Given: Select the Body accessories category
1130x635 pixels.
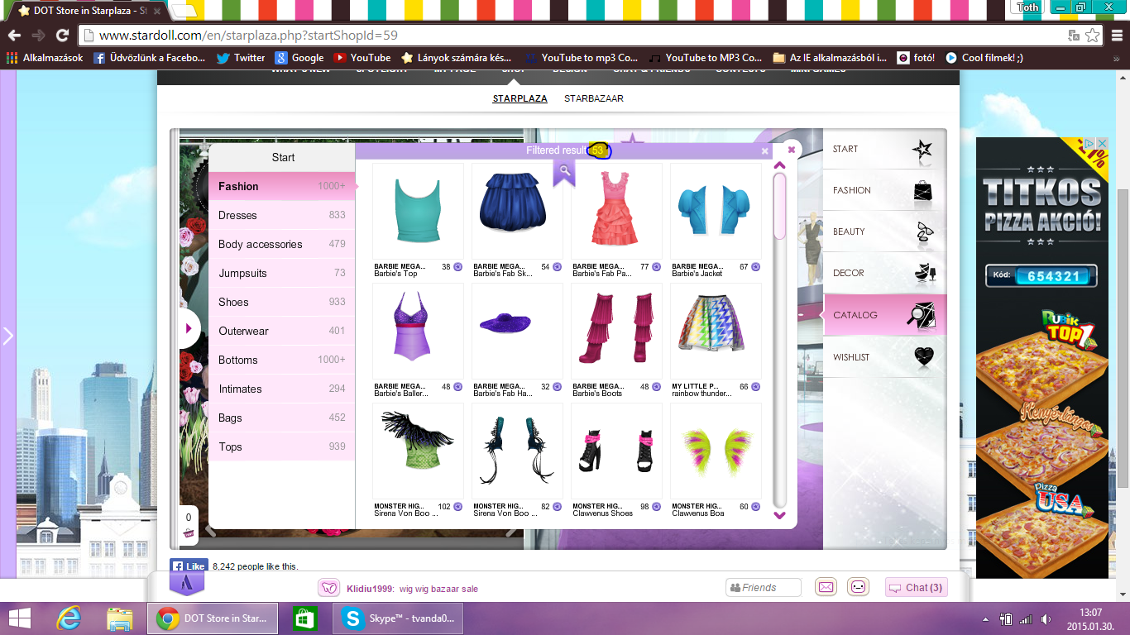Looking at the screenshot, I should tap(281, 244).
